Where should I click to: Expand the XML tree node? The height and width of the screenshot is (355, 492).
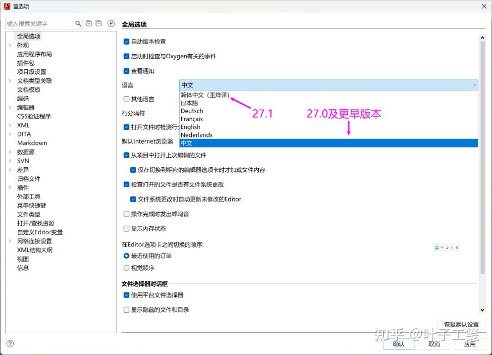[10, 125]
